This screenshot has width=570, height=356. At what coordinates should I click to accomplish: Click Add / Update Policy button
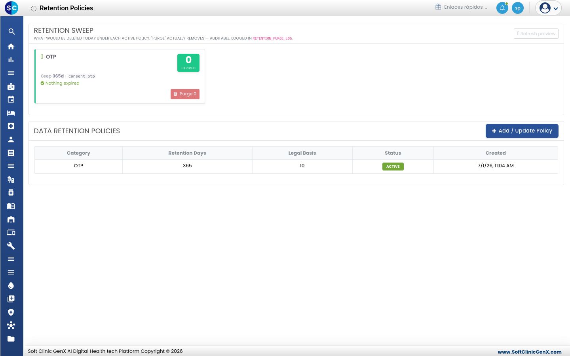click(x=522, y=131)
